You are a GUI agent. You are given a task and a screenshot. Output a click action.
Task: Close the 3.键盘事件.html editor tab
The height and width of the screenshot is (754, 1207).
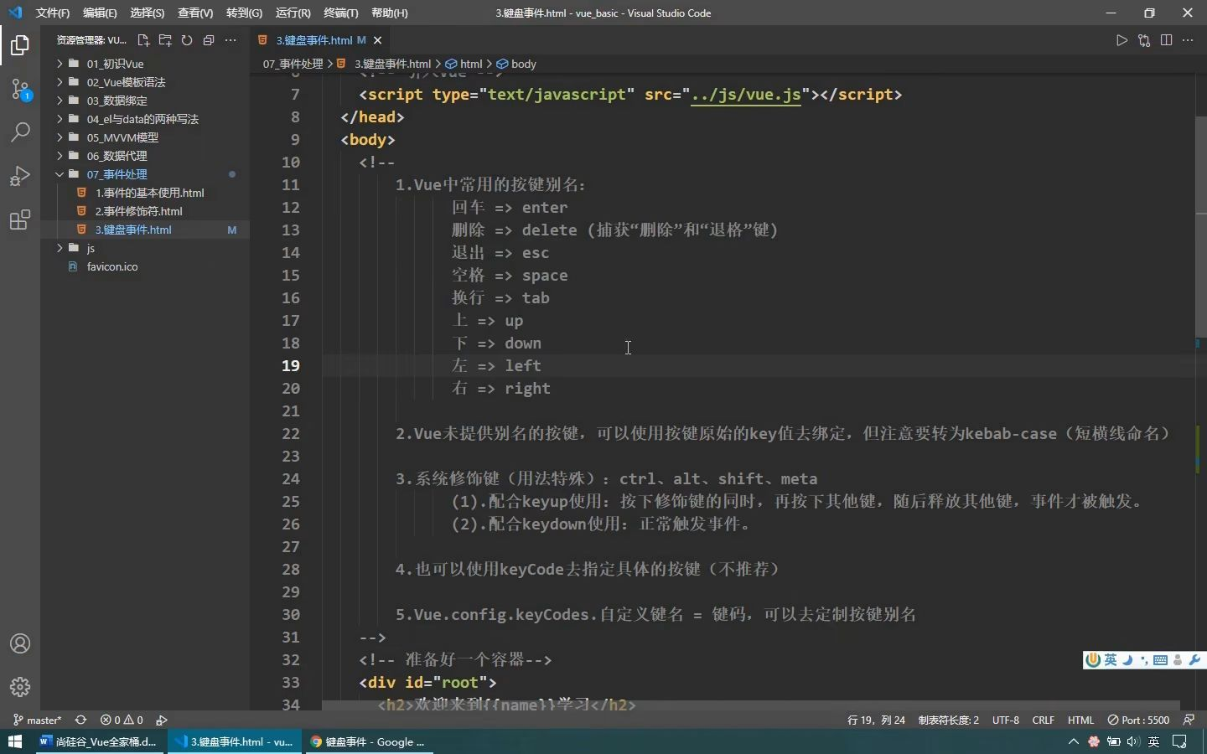377,40
